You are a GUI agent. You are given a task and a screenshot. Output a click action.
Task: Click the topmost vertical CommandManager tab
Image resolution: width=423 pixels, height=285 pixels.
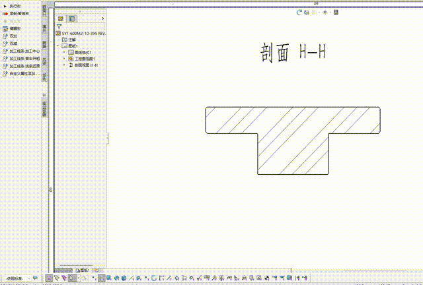point(44,11)
